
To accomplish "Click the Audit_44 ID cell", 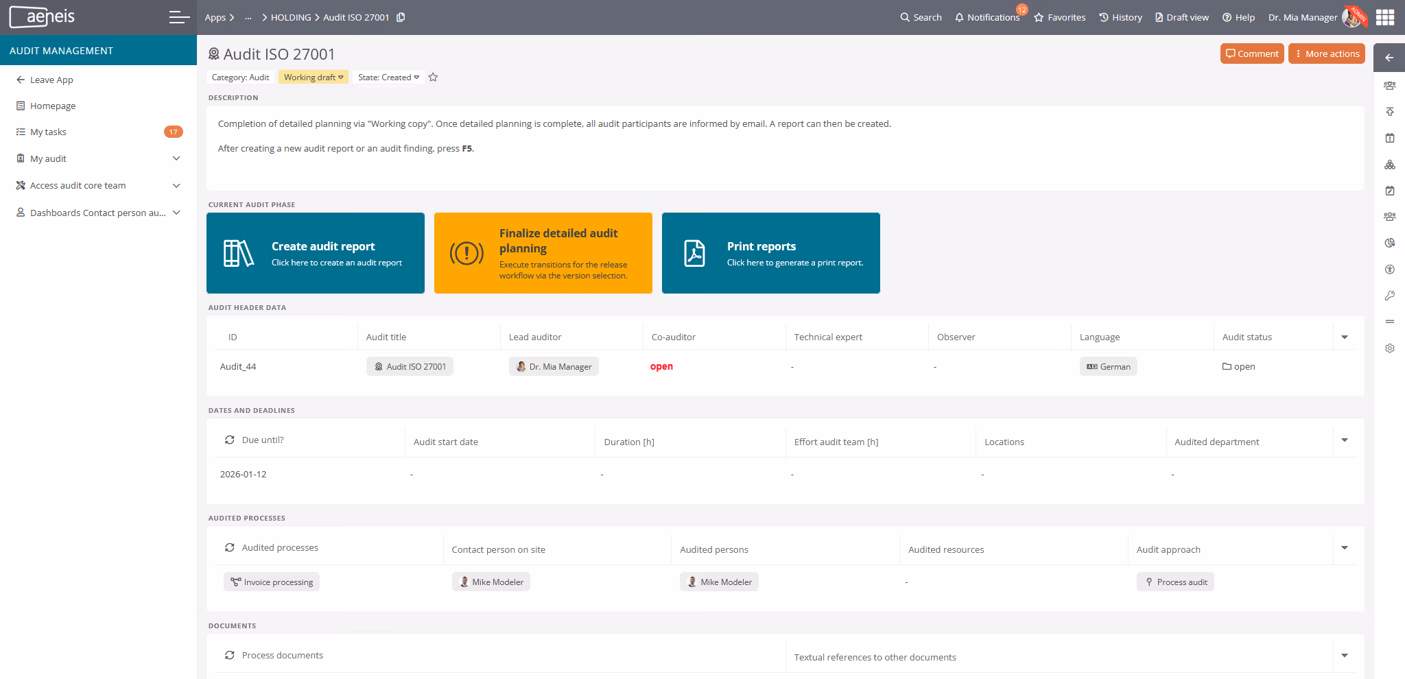I will (238, 366).
